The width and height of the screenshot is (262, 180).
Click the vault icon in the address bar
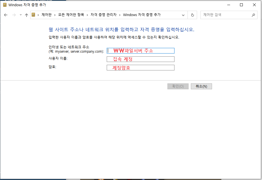[x=34, y=15]
